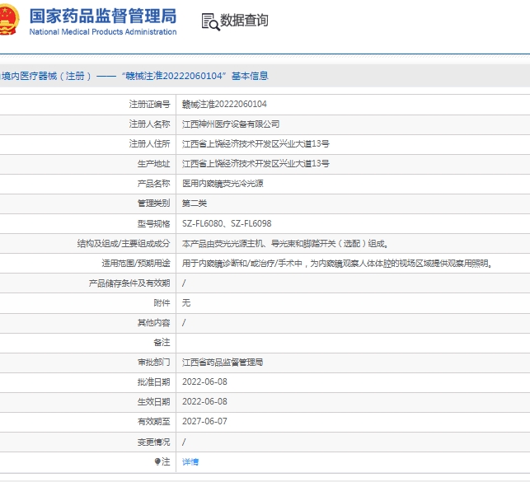Select expiry date 2027-06-07

tap(205, 422)
